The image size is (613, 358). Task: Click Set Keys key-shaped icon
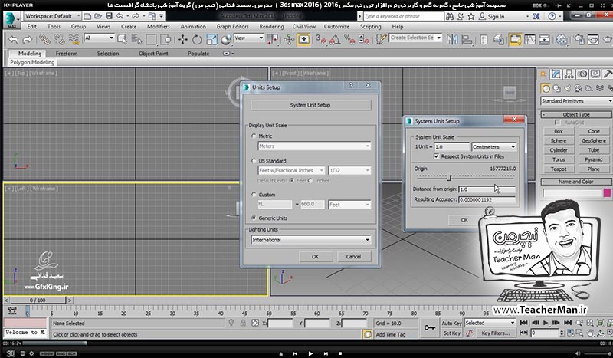tap(430, 328)
